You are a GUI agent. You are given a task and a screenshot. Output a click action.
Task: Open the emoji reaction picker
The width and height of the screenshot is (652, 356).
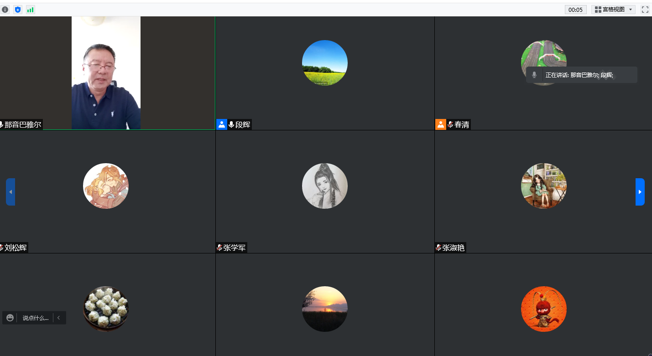coord(10,318)
